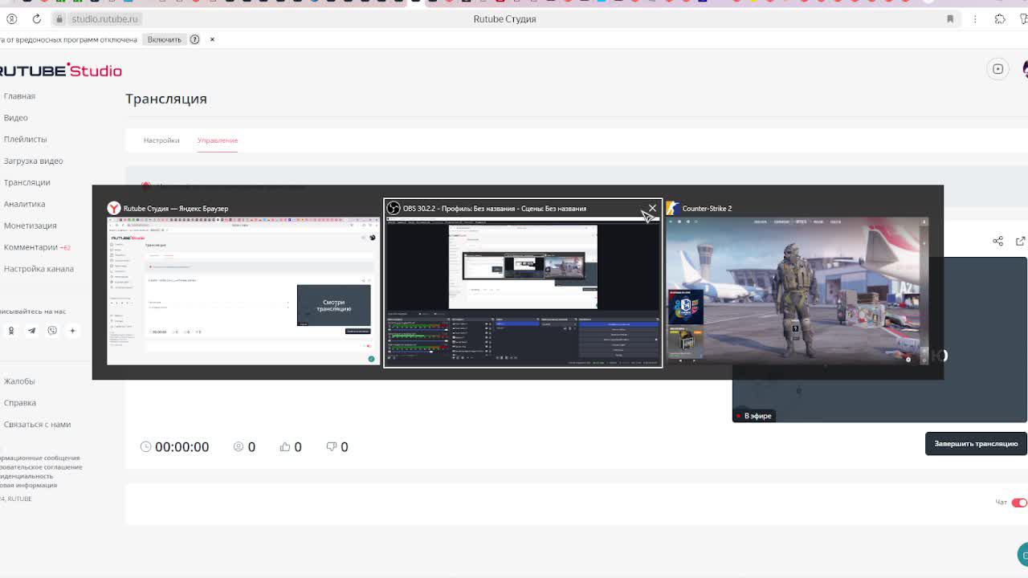
Task: Click the upload video icon in header
Action: coord(997,69)
